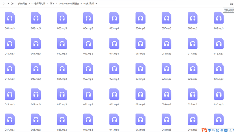
Task: Click the 034.mp3 file name
Action: 166,104
